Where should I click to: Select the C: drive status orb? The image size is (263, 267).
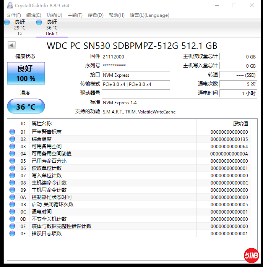pyautogui.click(x=7, y=23)
